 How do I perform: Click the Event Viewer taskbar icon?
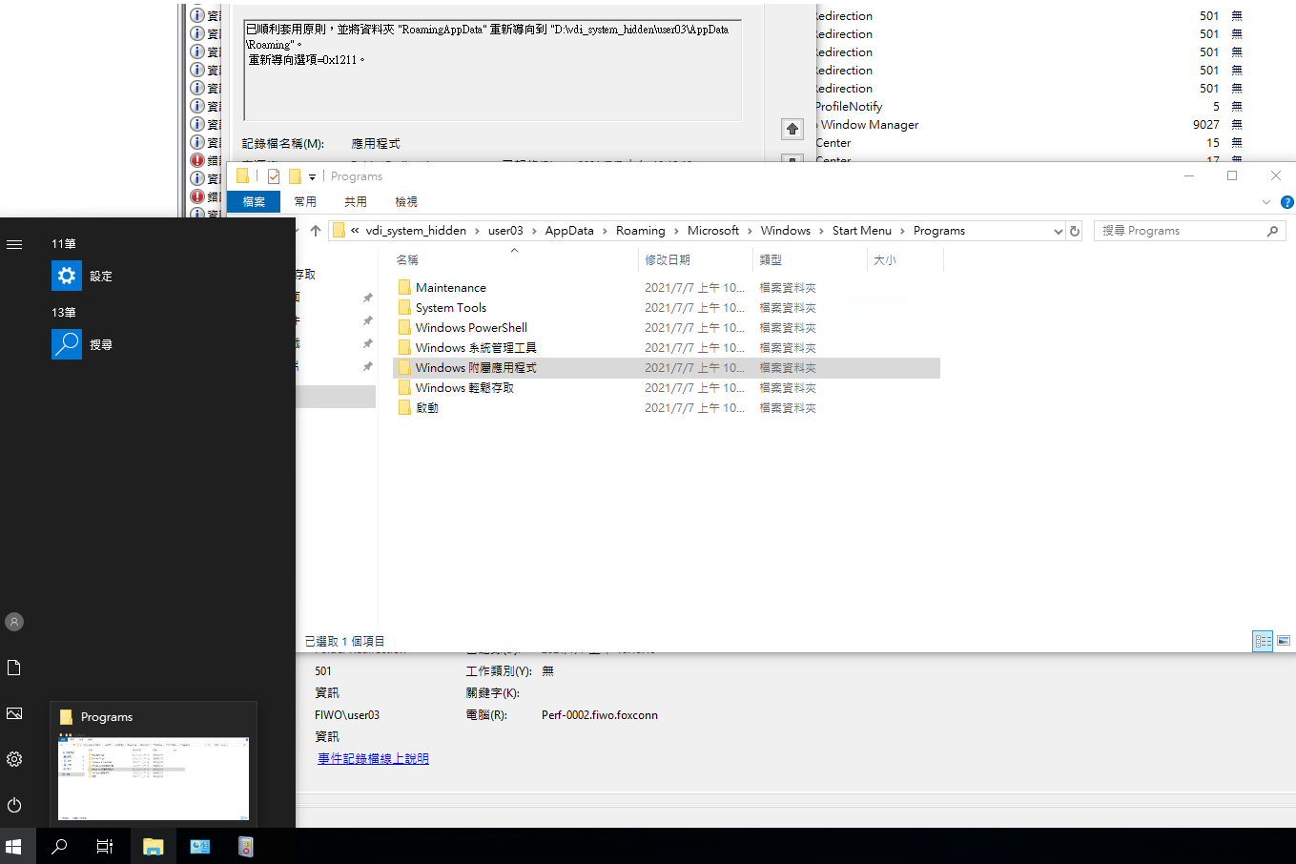click(246, 846)
